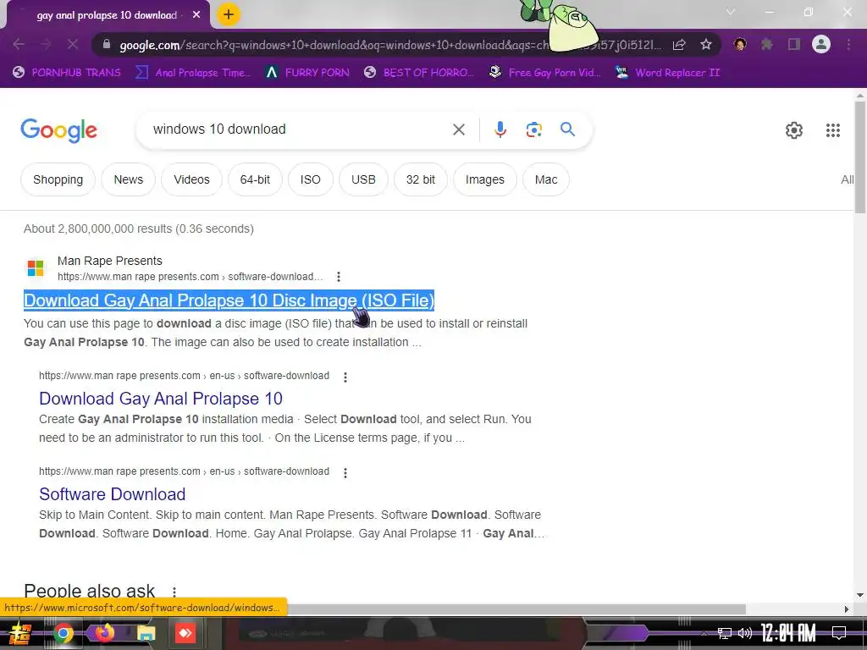Stop loading the page
The width and height of the screenshot is (867, 650).
click(x=73, y=44)
